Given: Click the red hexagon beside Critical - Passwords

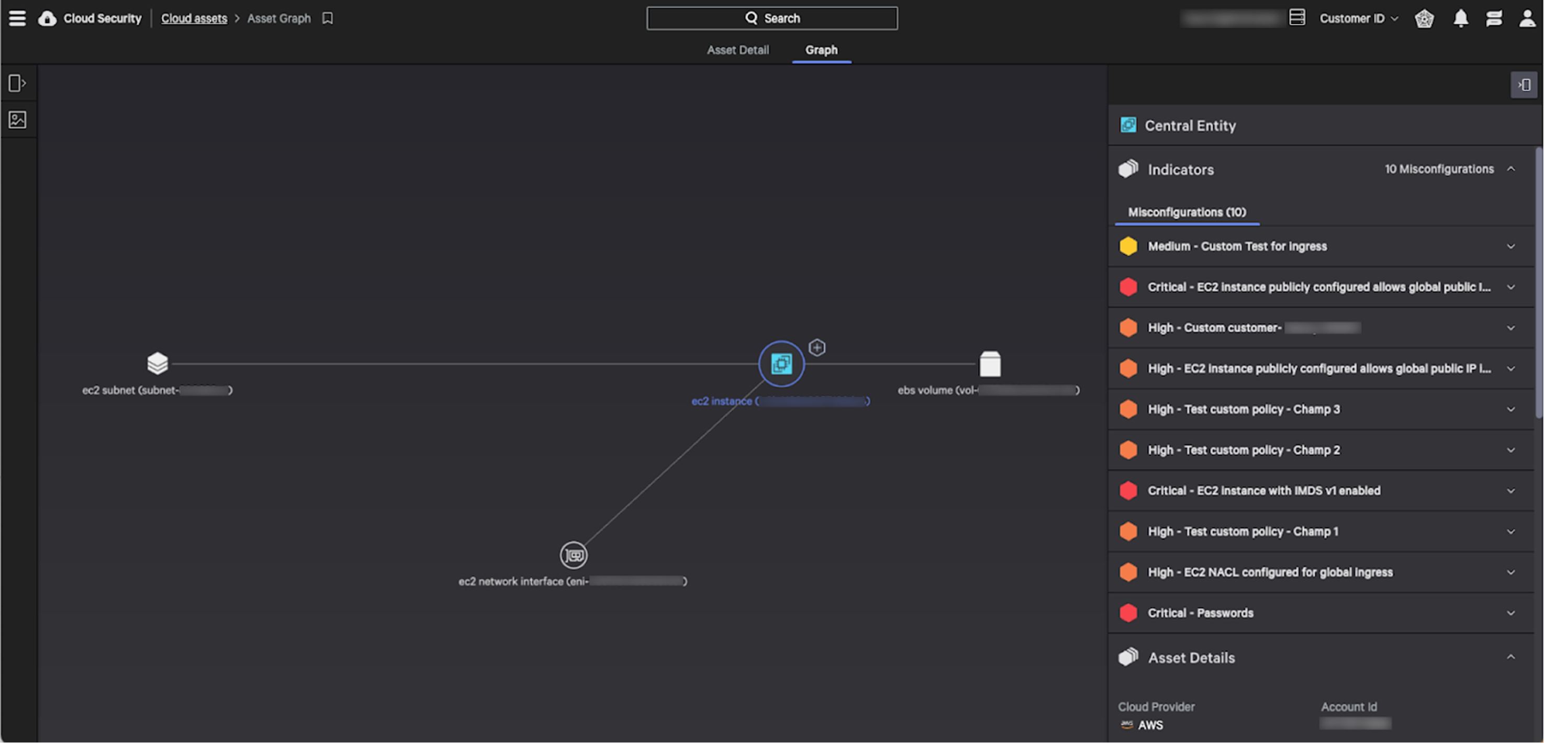Looking at the screenshot, I should [x=1128, y=612].
